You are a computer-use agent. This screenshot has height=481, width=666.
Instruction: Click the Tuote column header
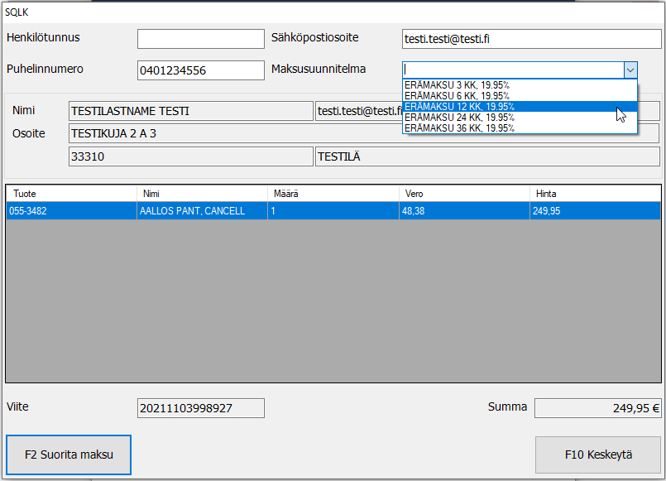[71, 194]
